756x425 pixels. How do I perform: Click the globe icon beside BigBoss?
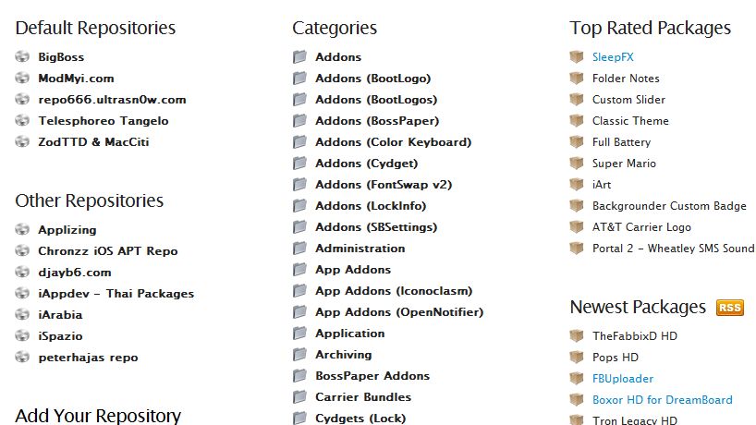coord(23,57)
